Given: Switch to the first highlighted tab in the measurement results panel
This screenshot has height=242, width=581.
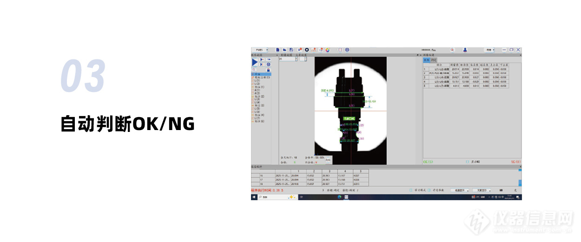Looking at the screenshot, I should click(x=427, y=60).
